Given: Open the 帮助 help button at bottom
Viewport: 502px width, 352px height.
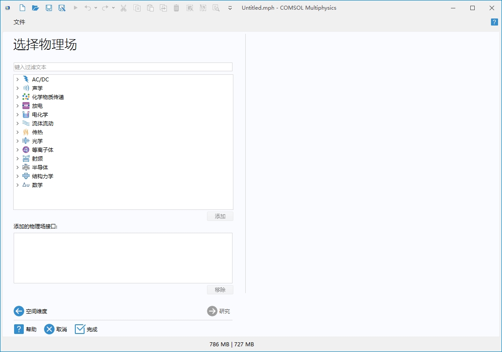Looking at the screenshot, I should pos(19,329).
